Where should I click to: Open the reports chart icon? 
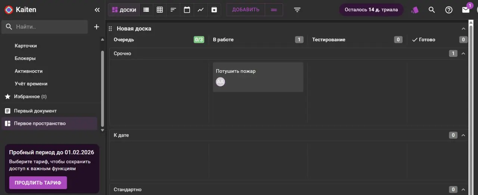coord(201,10)
